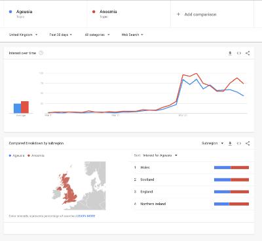This screenshot has width=262, height=241.
Task: Open Sort Interest for Ageusia dropdown
Action: point(160,155)
